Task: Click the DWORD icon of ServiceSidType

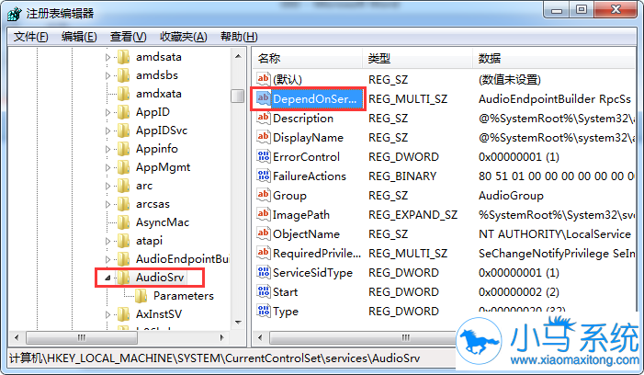Action: tap(264, 272)
